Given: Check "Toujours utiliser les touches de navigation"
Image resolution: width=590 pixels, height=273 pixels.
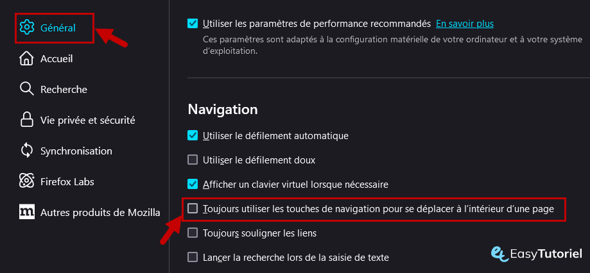Looking at the screenshot, I should tap(193, 208).
